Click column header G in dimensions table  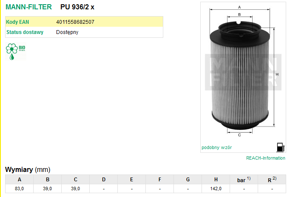(188, 180)
